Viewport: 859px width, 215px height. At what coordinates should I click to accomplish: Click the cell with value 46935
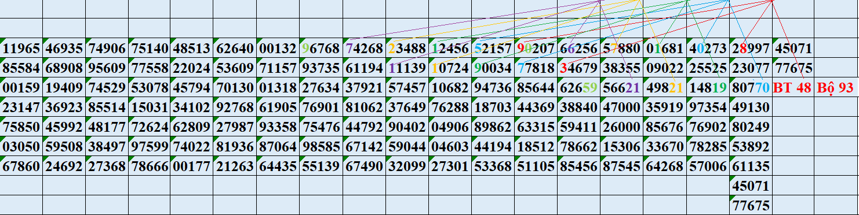pyautogui.click(x=64, y=49)
